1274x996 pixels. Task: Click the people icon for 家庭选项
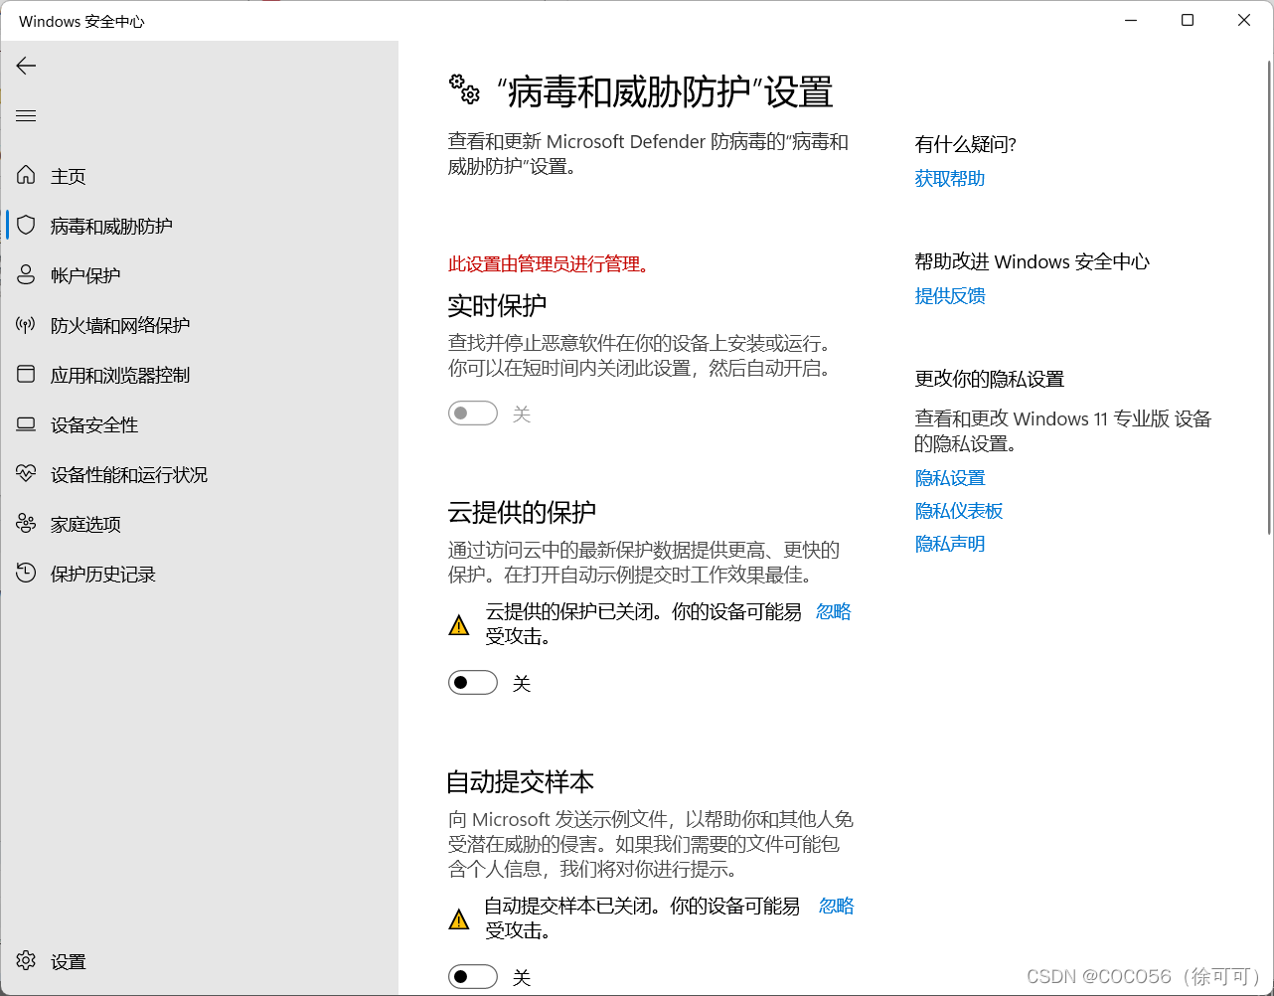click(26, 524)
